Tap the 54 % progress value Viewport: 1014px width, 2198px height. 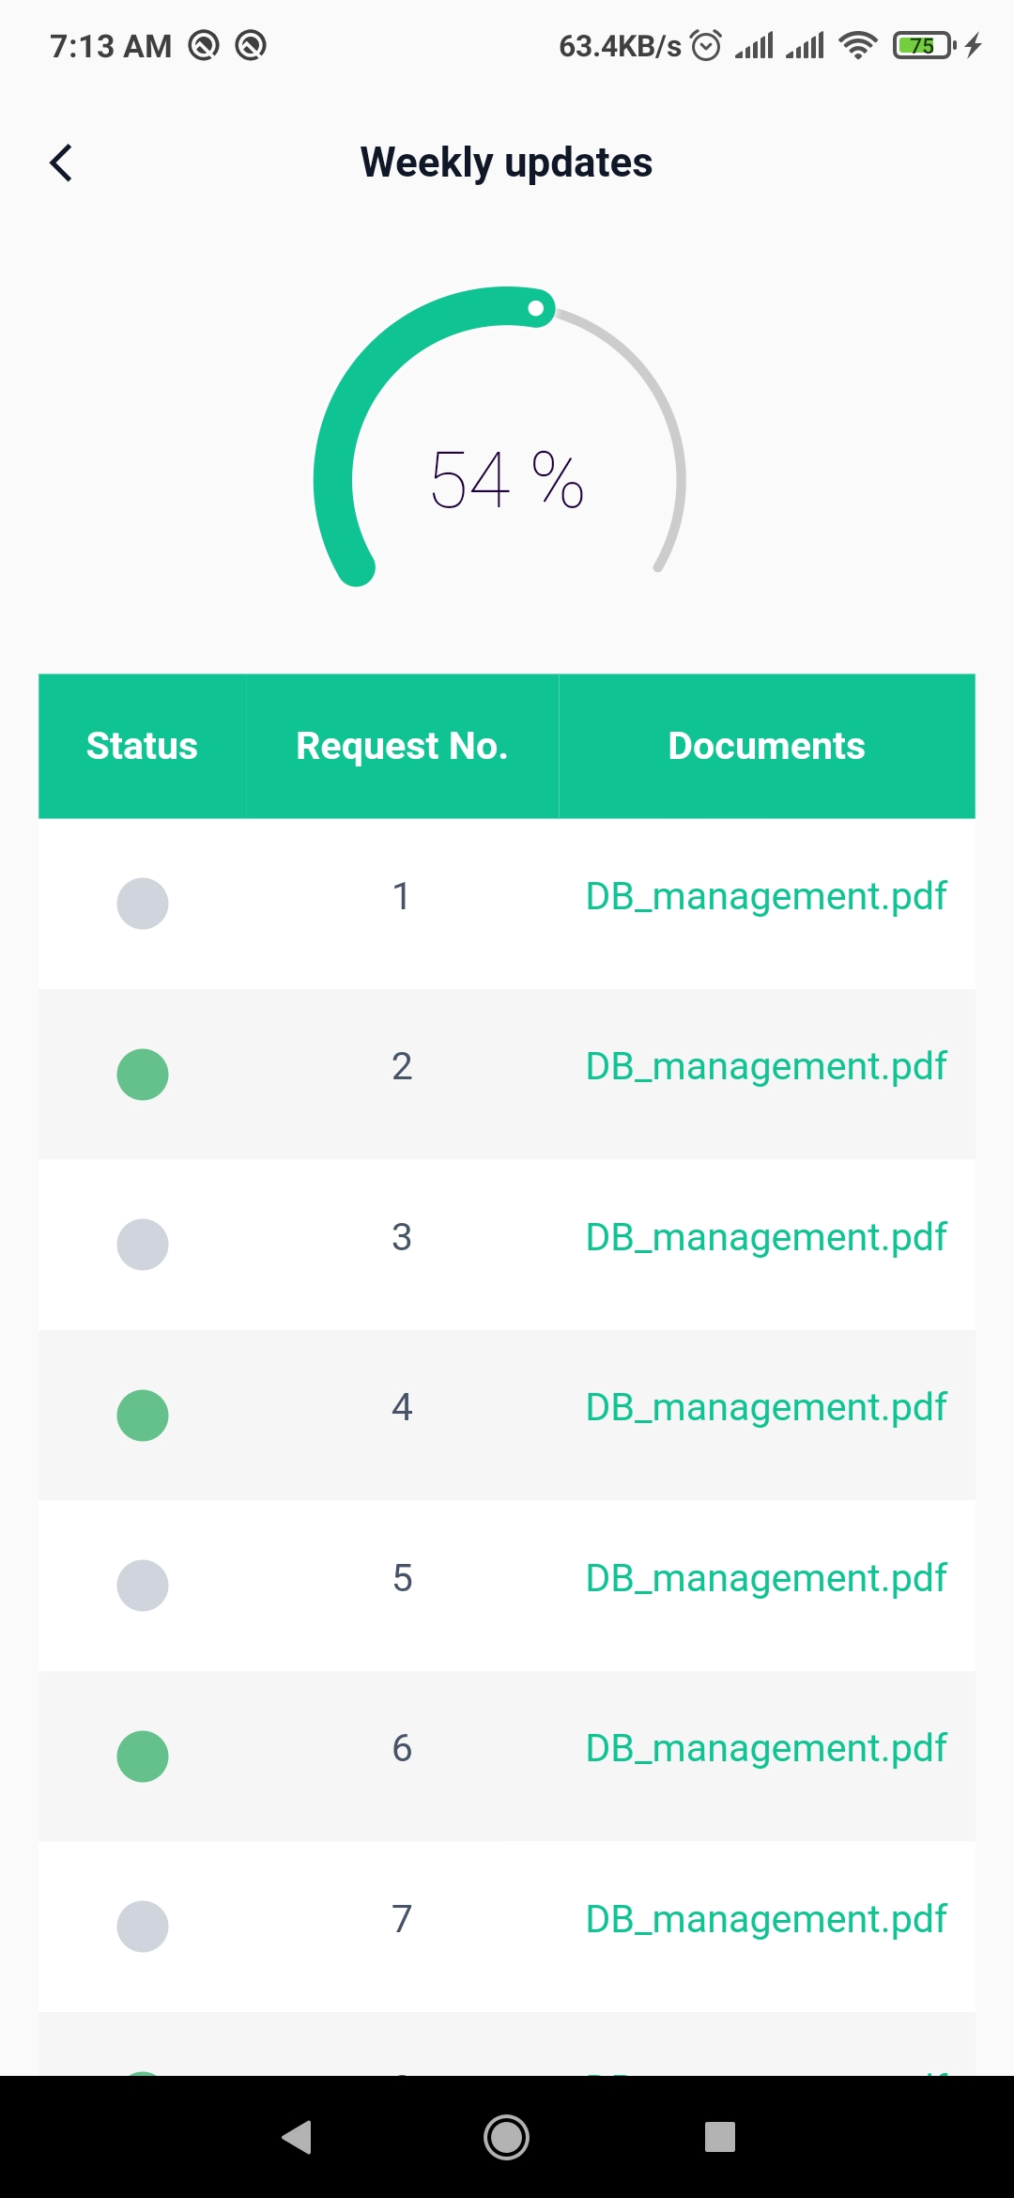click(507, 480)
